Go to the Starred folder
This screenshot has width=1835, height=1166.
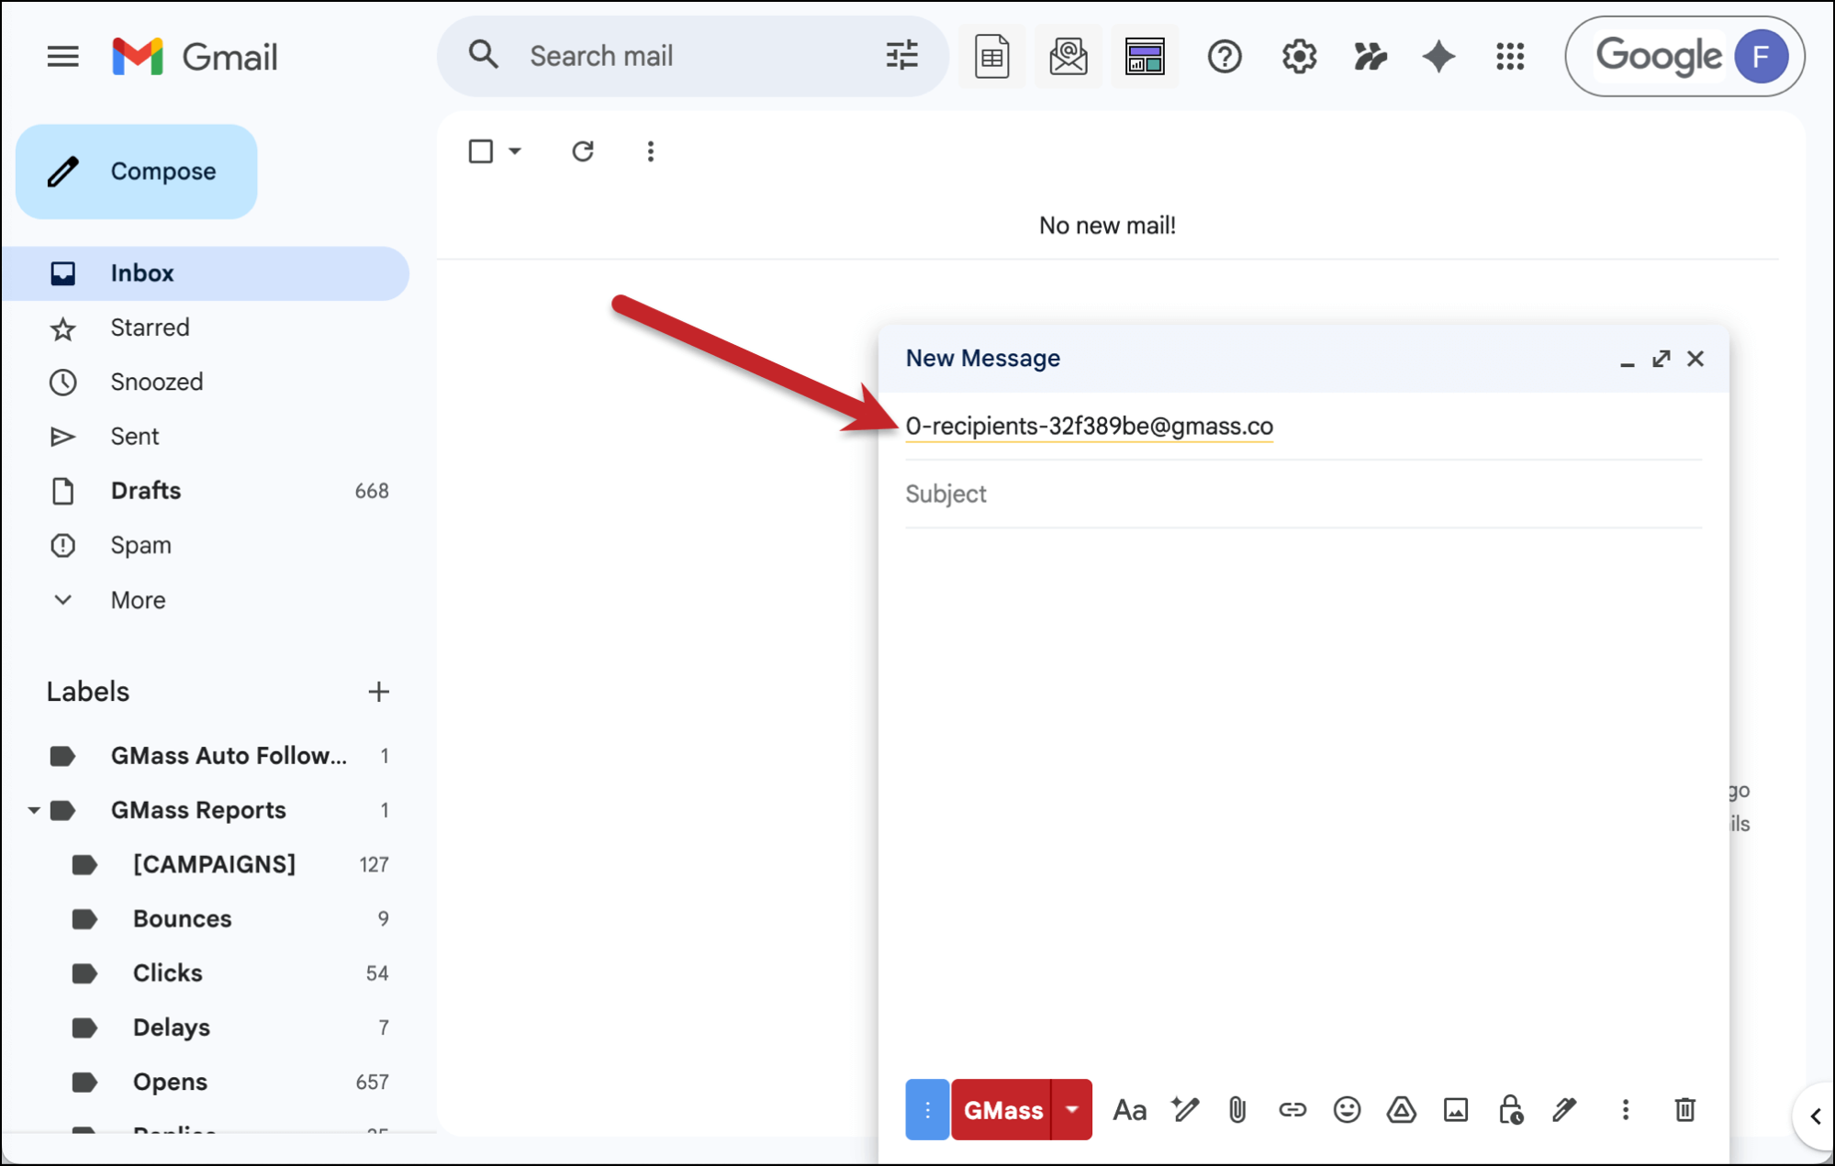click(x=150, y=328)
